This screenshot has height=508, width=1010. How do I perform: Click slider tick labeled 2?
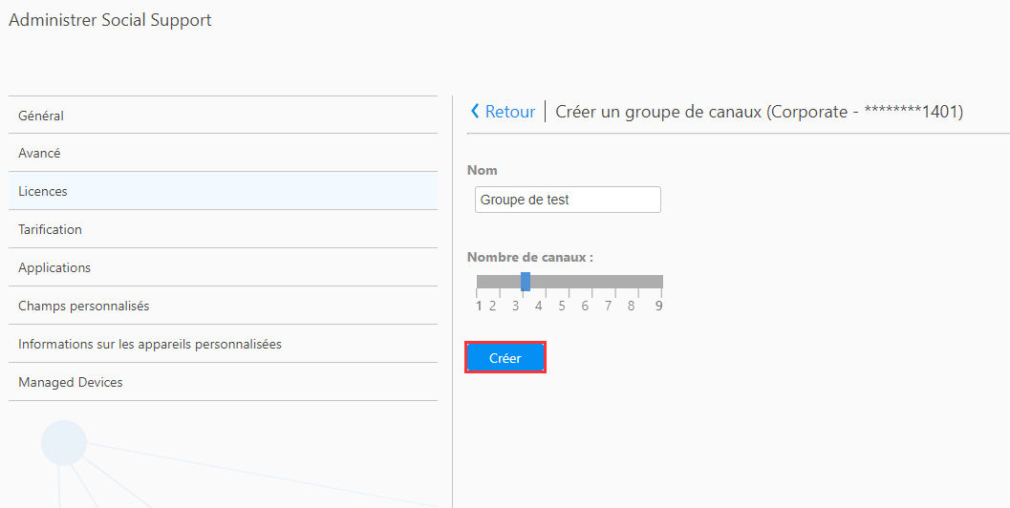click(x=493, y=306)
